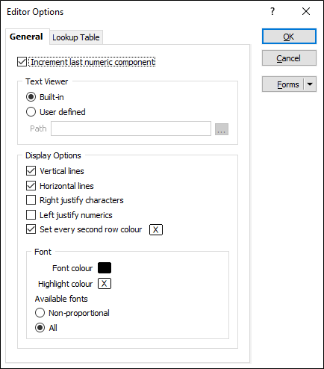Select the General tab
This screenshot has height=369, width=324.
click(26, 37)
